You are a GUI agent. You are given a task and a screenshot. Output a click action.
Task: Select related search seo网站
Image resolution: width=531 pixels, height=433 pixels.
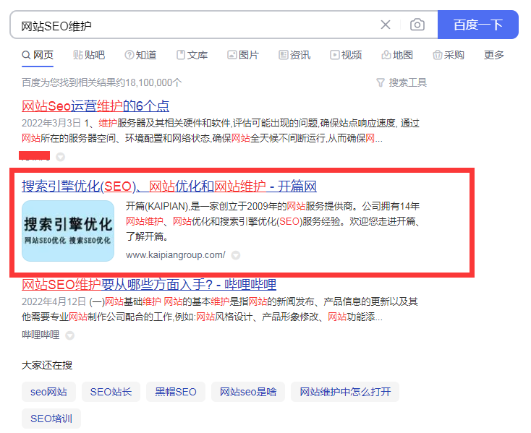(x=48, y=392)
